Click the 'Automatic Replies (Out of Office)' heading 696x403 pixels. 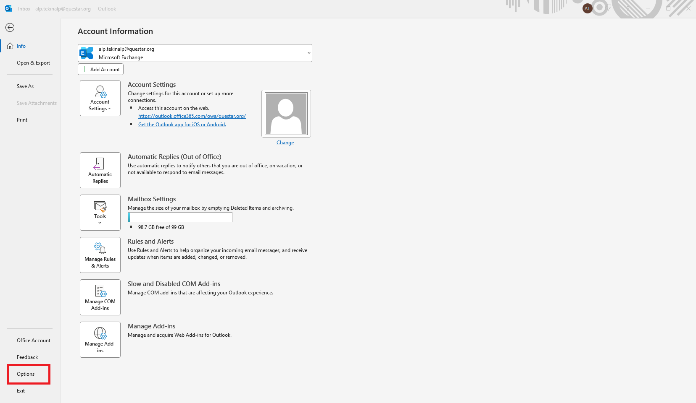click(x=174, y=157)
